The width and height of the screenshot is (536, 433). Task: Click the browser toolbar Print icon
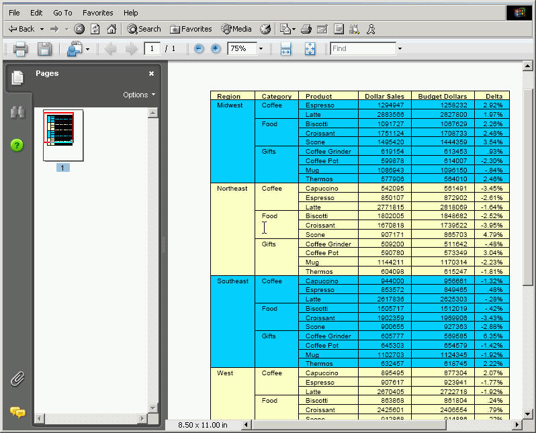306,29
